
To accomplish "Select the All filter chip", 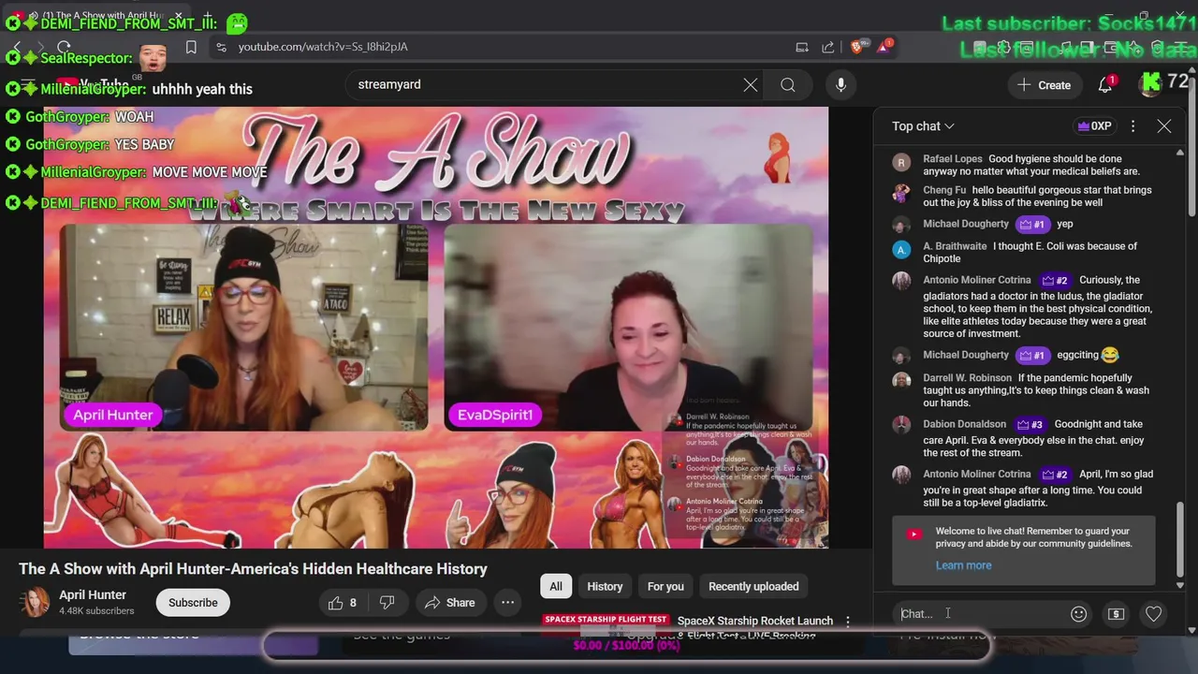I will (x=556, y=587).
